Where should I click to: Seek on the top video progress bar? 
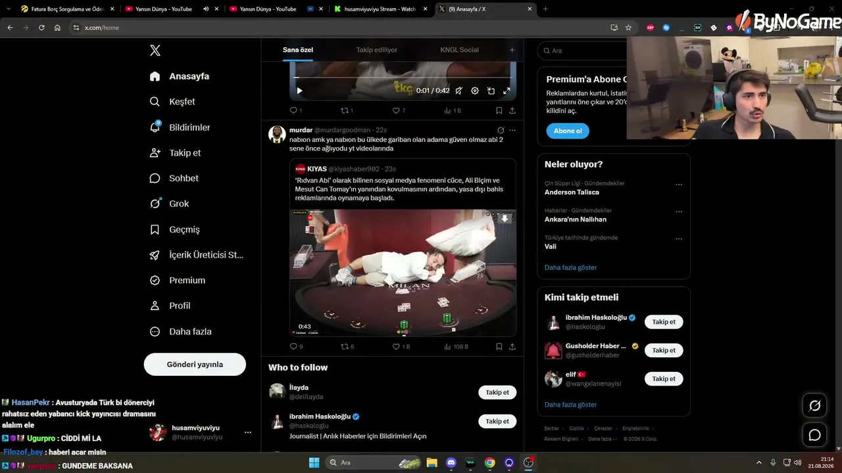403,78
